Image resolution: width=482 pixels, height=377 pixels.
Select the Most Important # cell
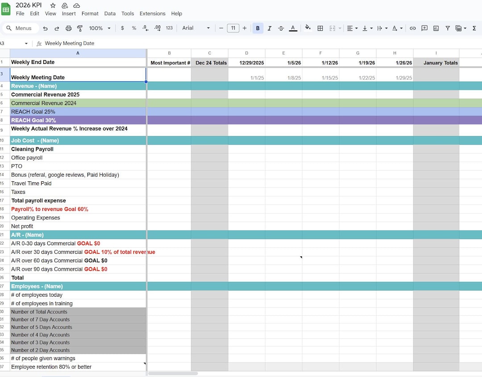pos(169,63)
